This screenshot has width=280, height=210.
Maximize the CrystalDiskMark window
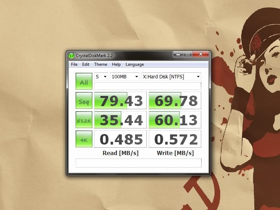[188, 54]
